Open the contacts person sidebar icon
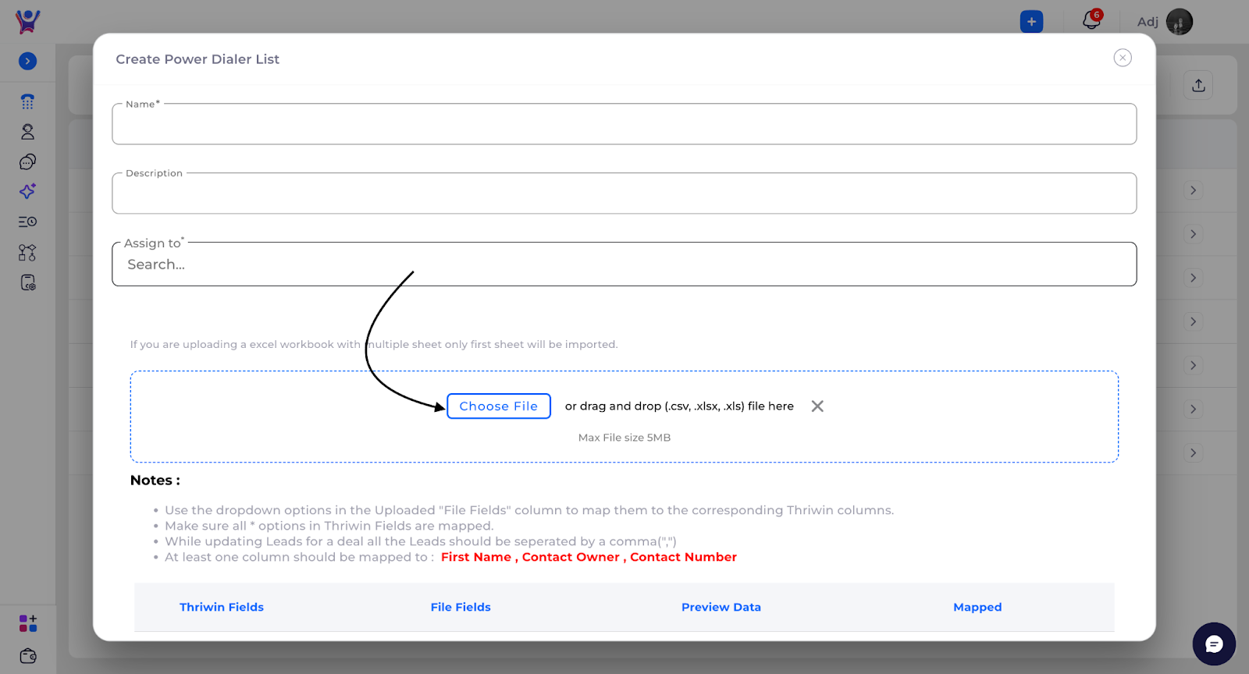The width and height of the screenshot is (1249, 674). 27,132
